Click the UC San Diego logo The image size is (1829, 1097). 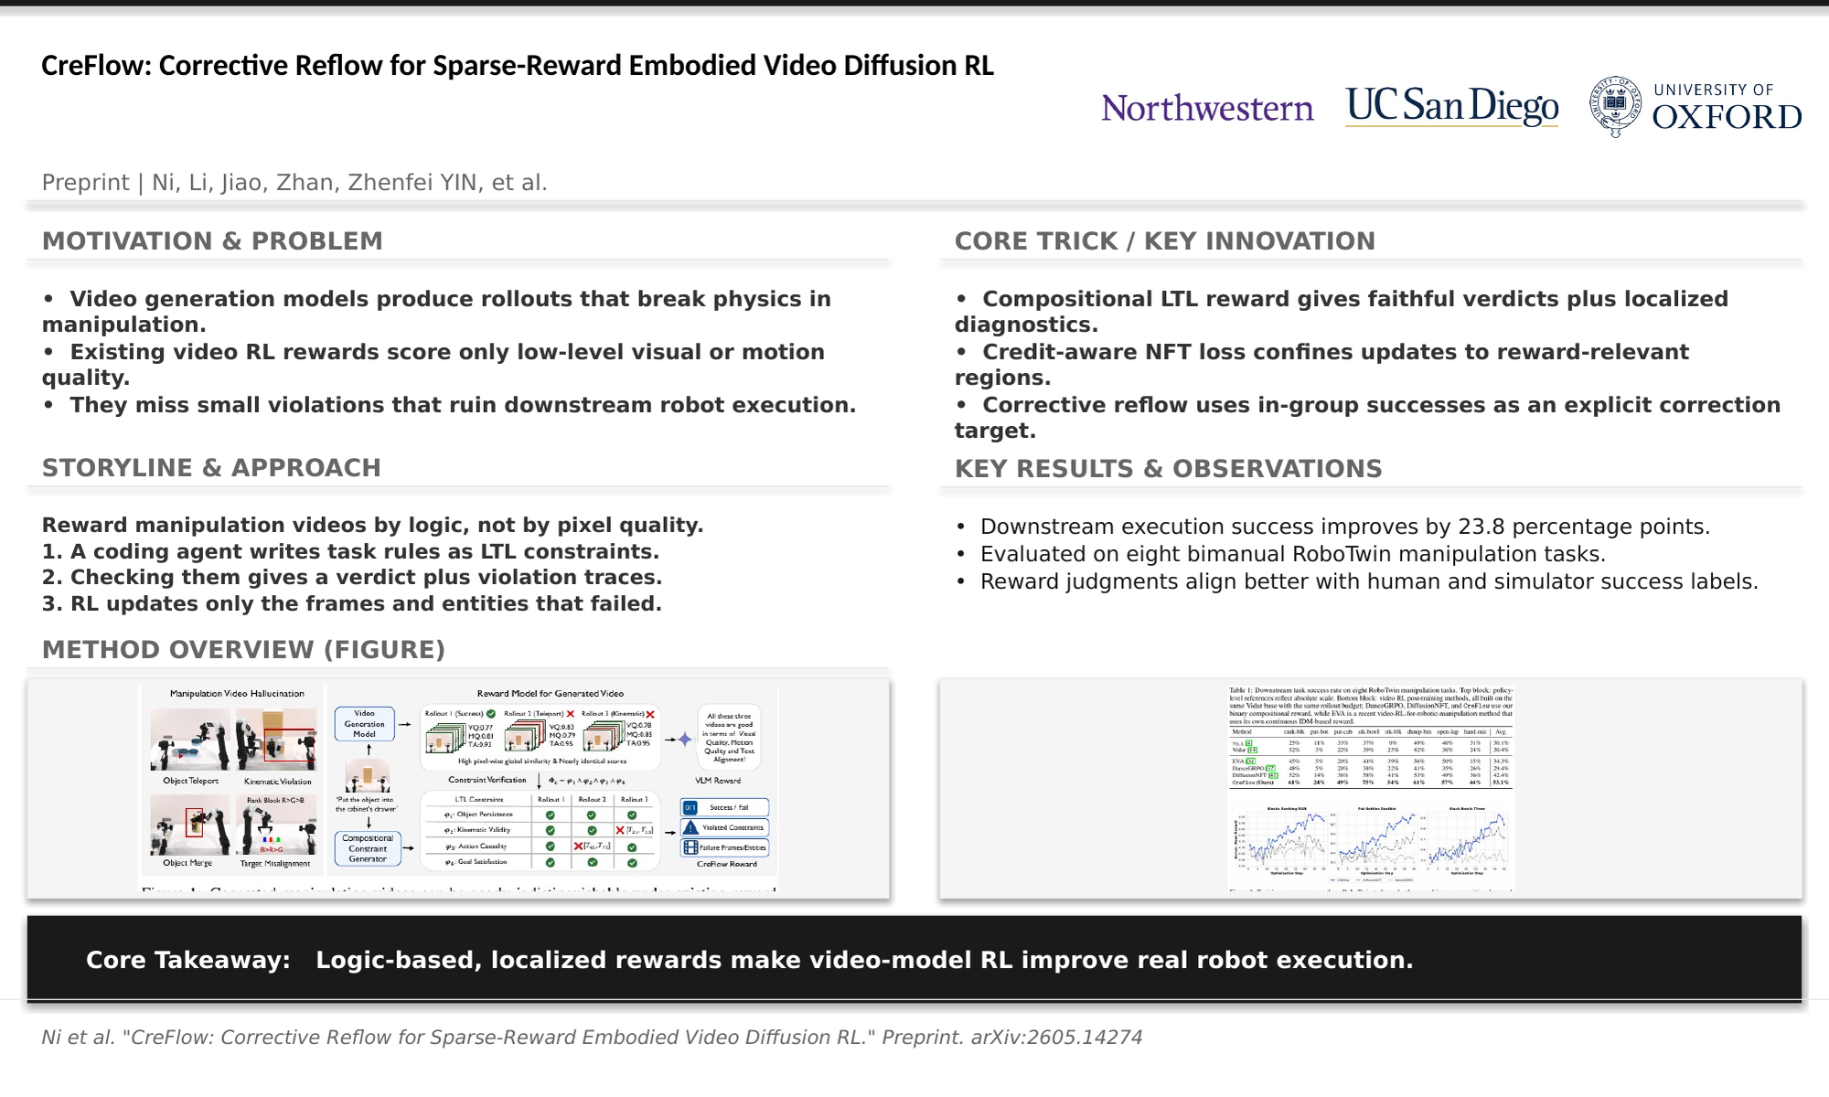(1452, 107)
